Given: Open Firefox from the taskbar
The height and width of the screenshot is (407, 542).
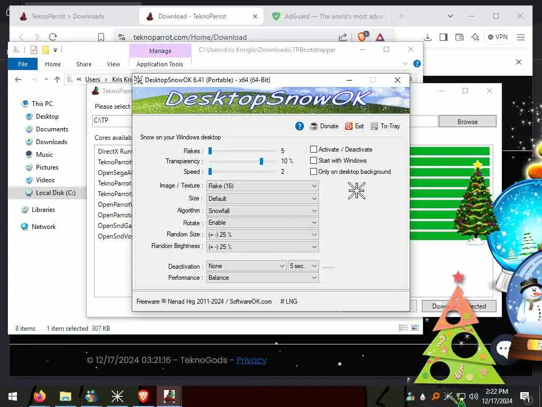Looking at the screenshot, I should (40, 396).
